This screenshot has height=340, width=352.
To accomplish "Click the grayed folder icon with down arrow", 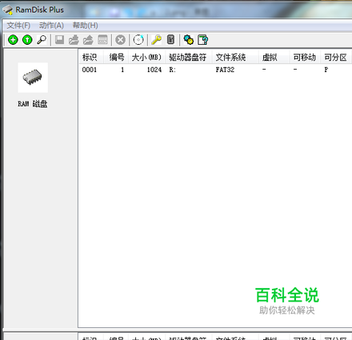I will coord(74,40).
